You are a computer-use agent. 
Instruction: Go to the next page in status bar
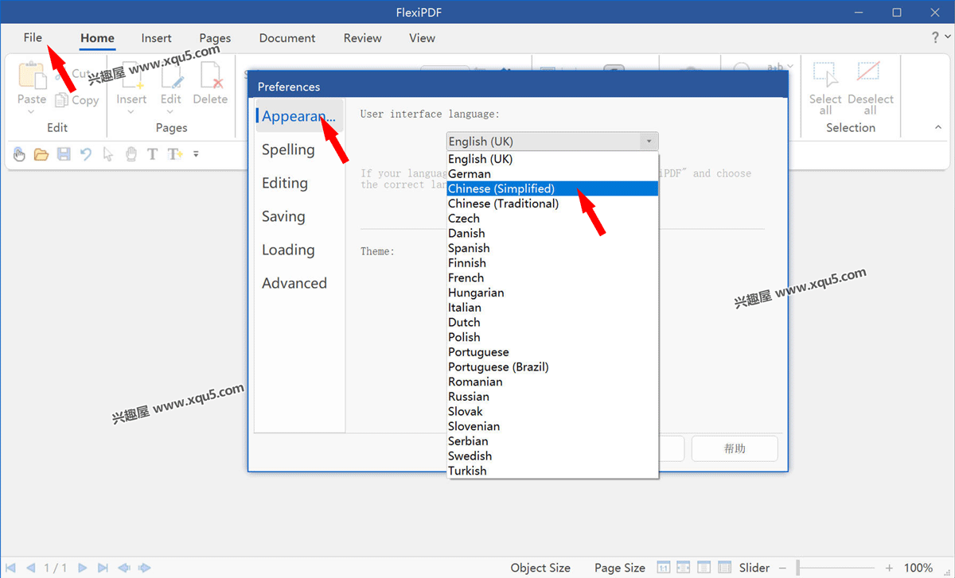point(82,568)
